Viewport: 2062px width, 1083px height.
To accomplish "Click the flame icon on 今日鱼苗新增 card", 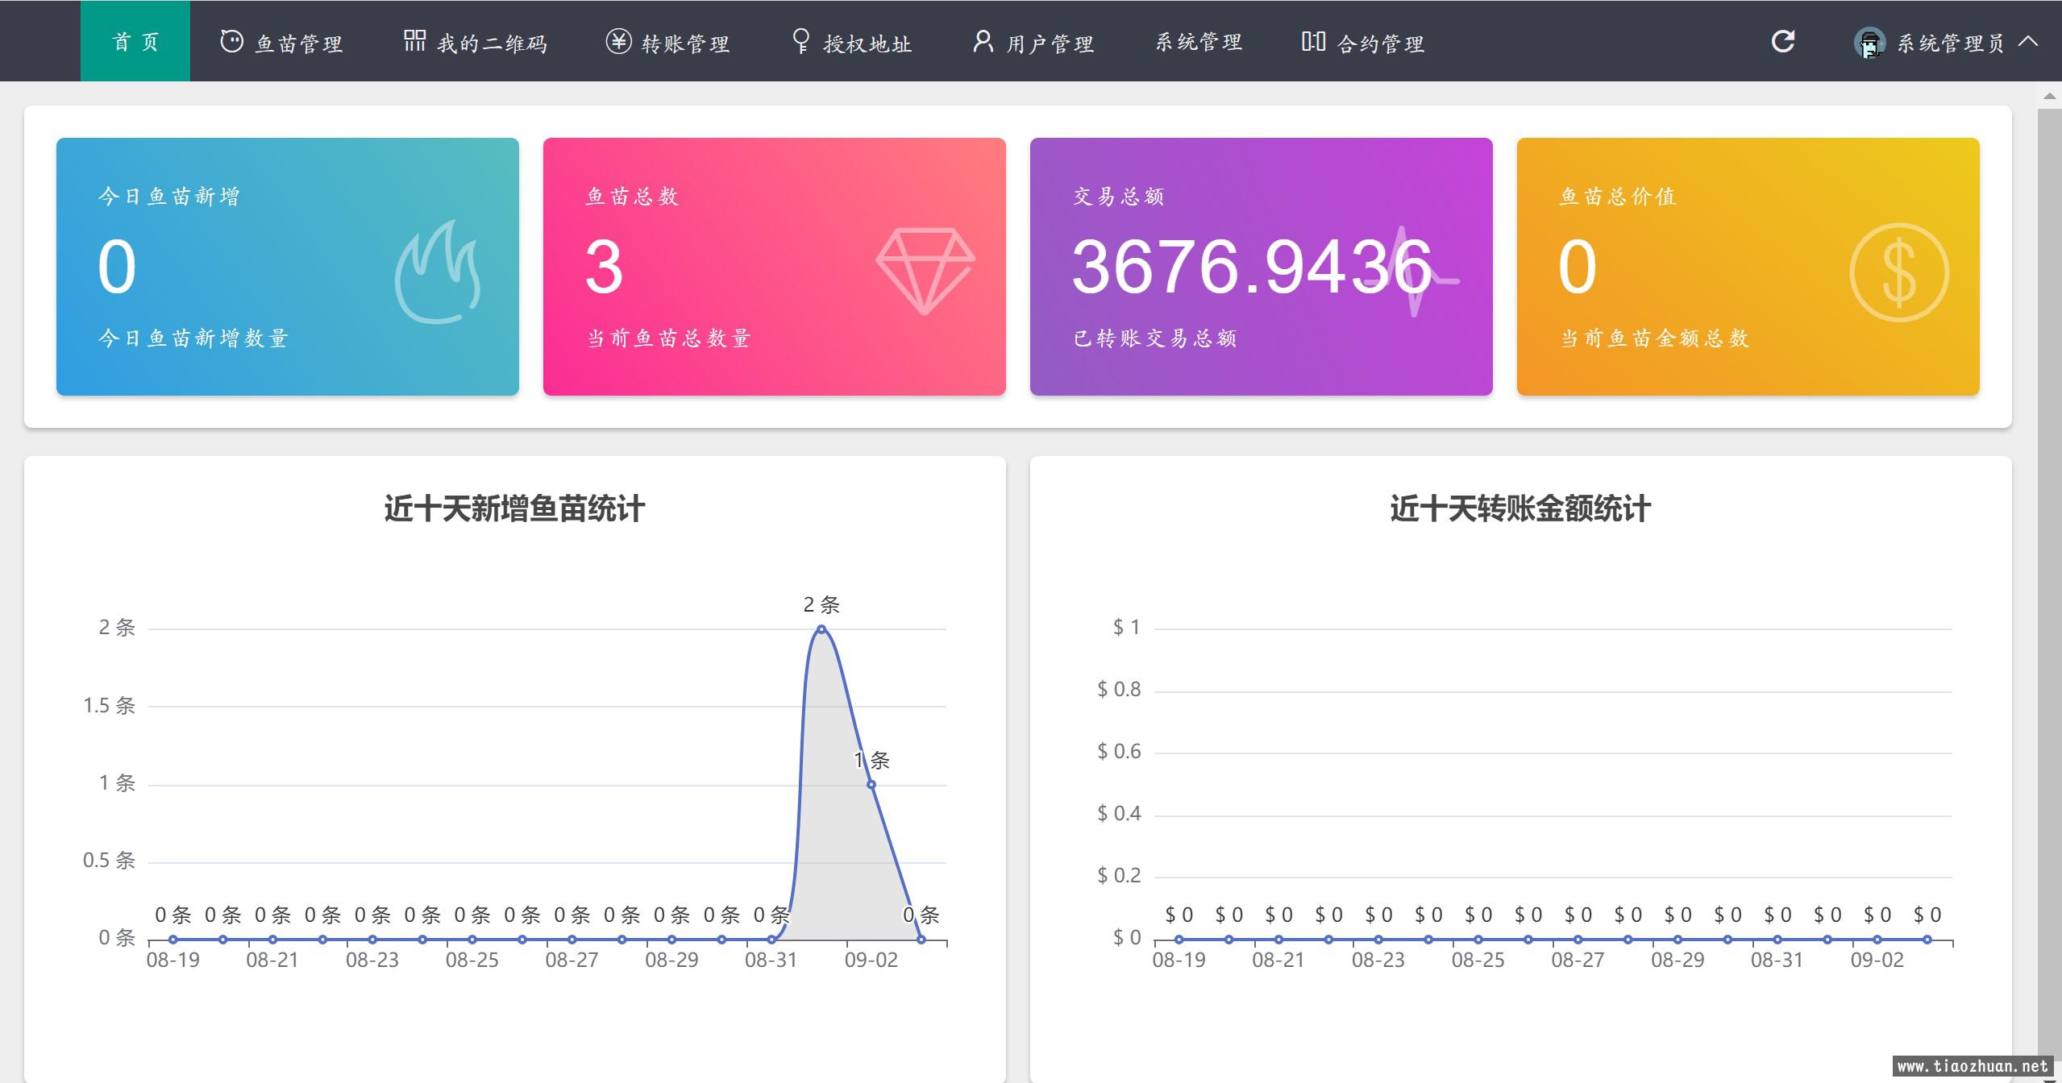I will (x=438, y=272).
